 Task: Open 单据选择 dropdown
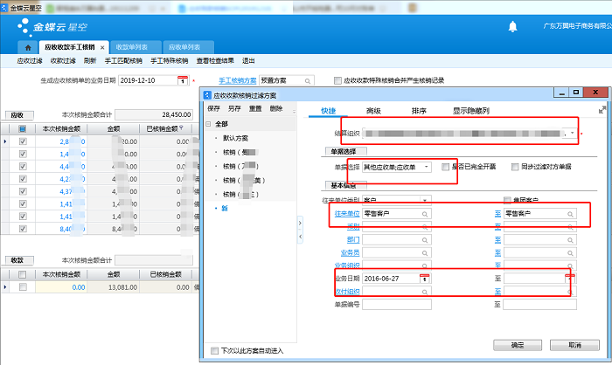(x=426, y=166)
